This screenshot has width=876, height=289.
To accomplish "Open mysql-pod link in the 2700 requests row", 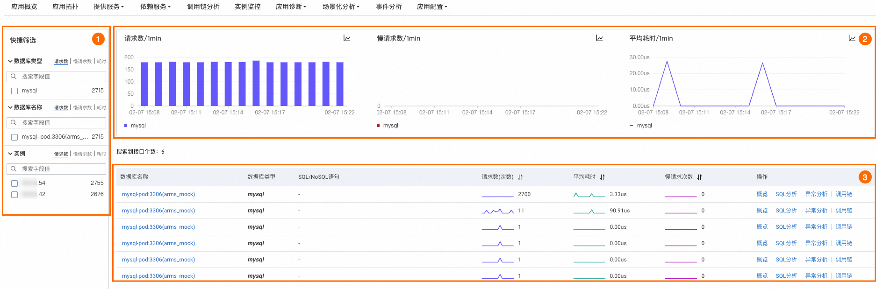I will 158,194.
